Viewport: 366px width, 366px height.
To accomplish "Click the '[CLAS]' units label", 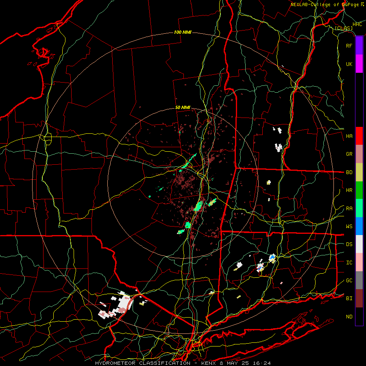I will 344,28.
